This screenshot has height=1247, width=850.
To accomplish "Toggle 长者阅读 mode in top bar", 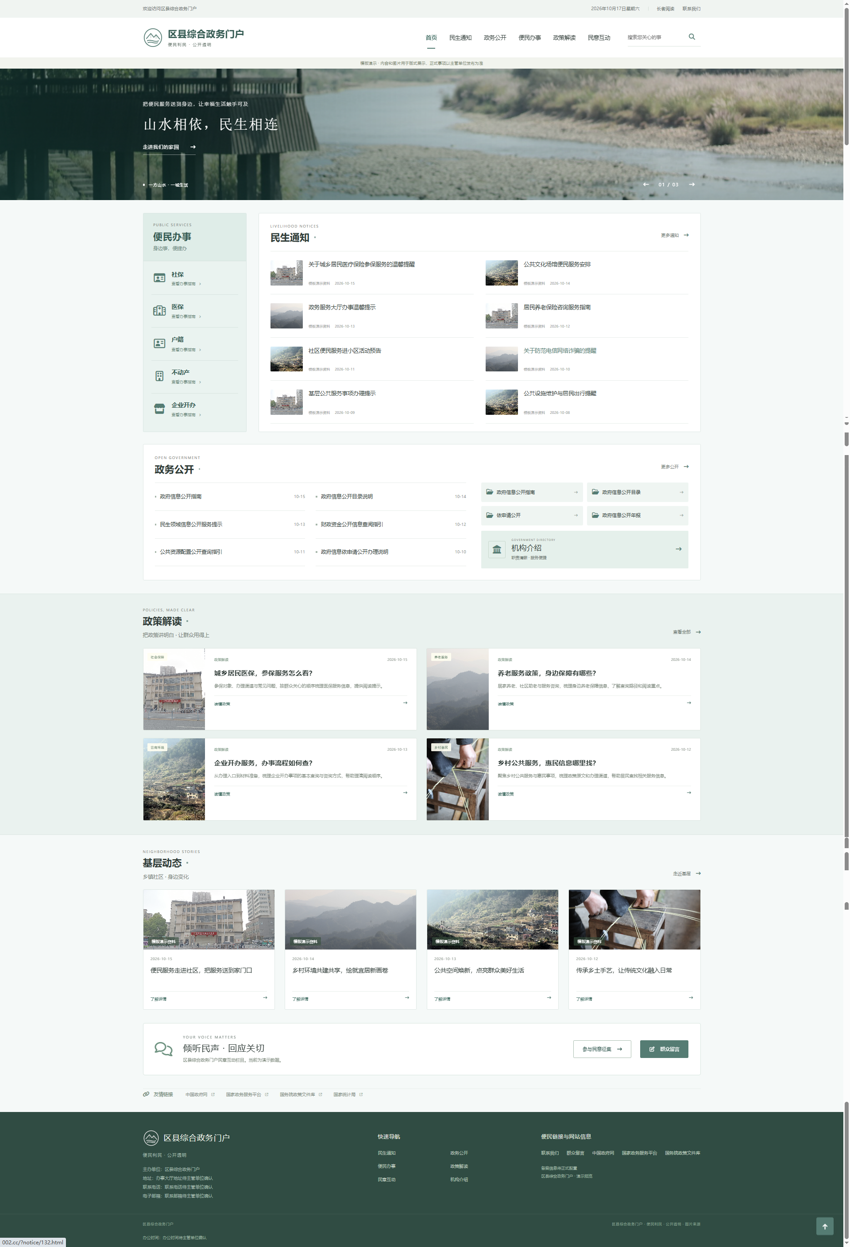I will (665, 8).
